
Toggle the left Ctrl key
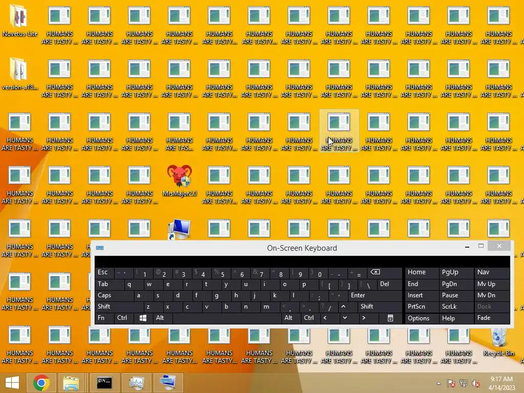[x=124, y=318]
